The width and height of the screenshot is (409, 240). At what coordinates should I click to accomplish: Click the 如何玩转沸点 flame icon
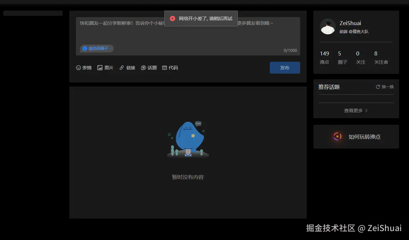click(337, 136)
